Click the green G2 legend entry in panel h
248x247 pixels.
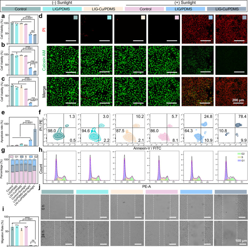point(241,154)
